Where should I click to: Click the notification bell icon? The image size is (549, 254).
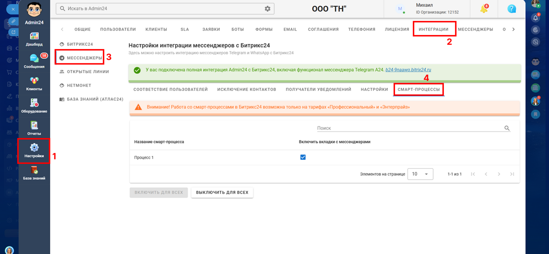pyautogui.click(x=484, y=9)
